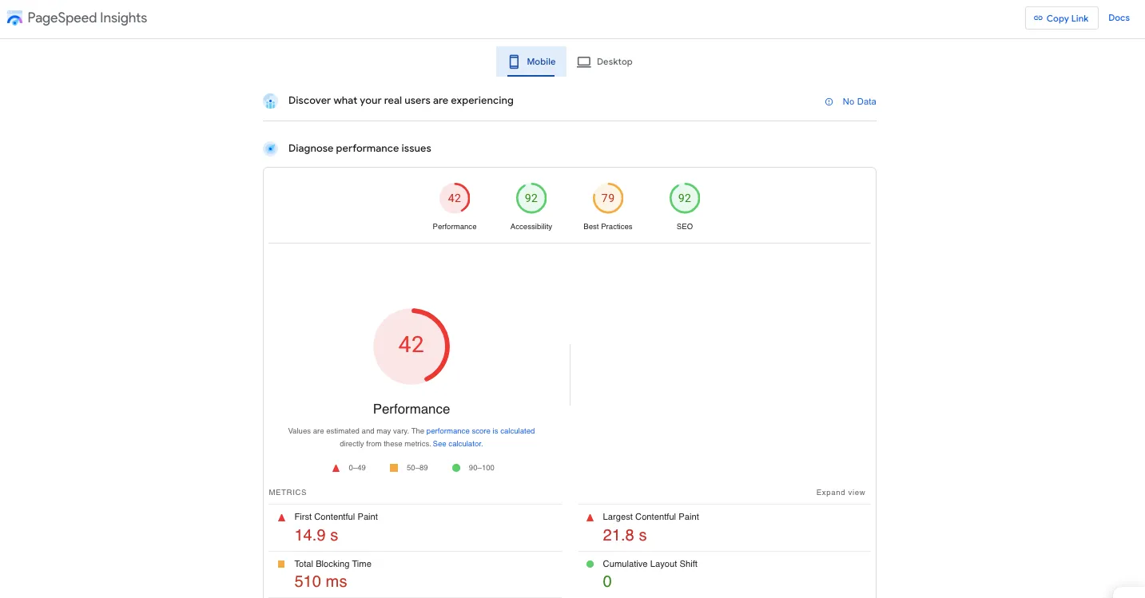Viewport: 1145px width, 598px height.
Task: Click Expand view above the metrics
Action: coord(841,493)
